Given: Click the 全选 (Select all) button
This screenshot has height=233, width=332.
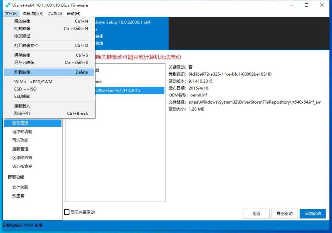Looking at the screenshot, I should [x=256, y=214].
